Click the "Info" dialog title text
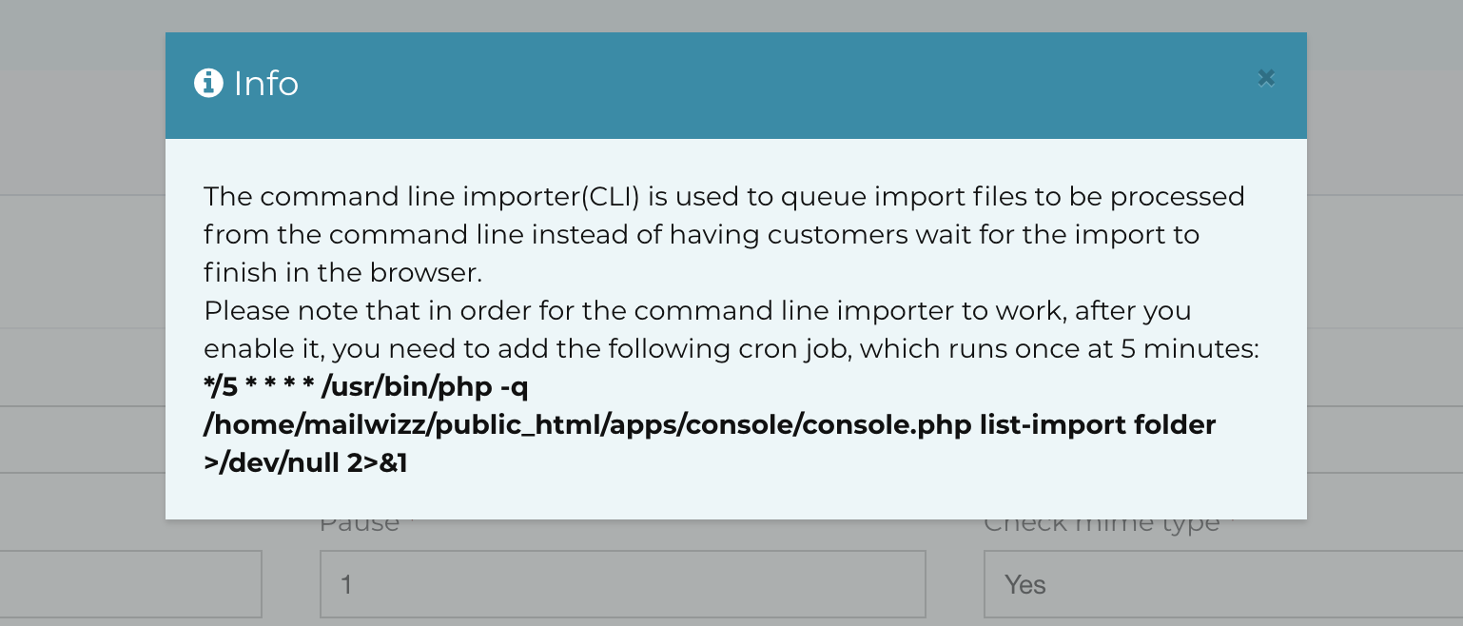The height and width of the screenshot is (626, 1463). (x=266, y=84)
